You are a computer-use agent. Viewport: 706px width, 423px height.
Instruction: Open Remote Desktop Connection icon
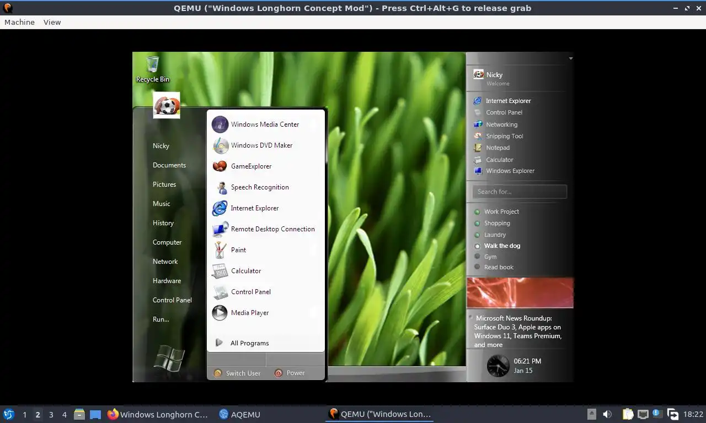(x=220, y=229)
